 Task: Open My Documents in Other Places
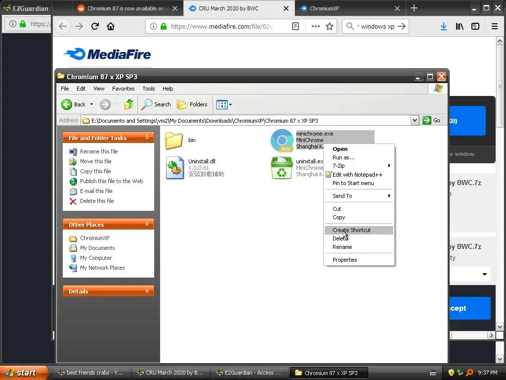tap(97, 248)
